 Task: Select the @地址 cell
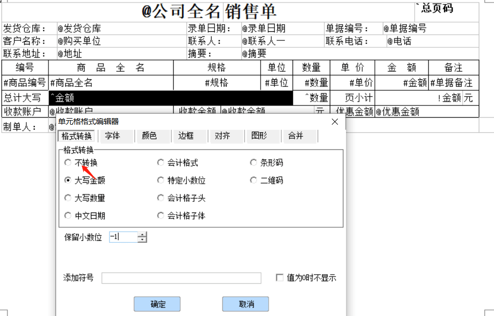(x=122, y=54)
